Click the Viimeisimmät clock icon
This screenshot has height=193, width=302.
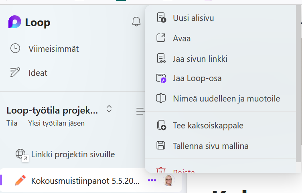click(x=15, y=49)
